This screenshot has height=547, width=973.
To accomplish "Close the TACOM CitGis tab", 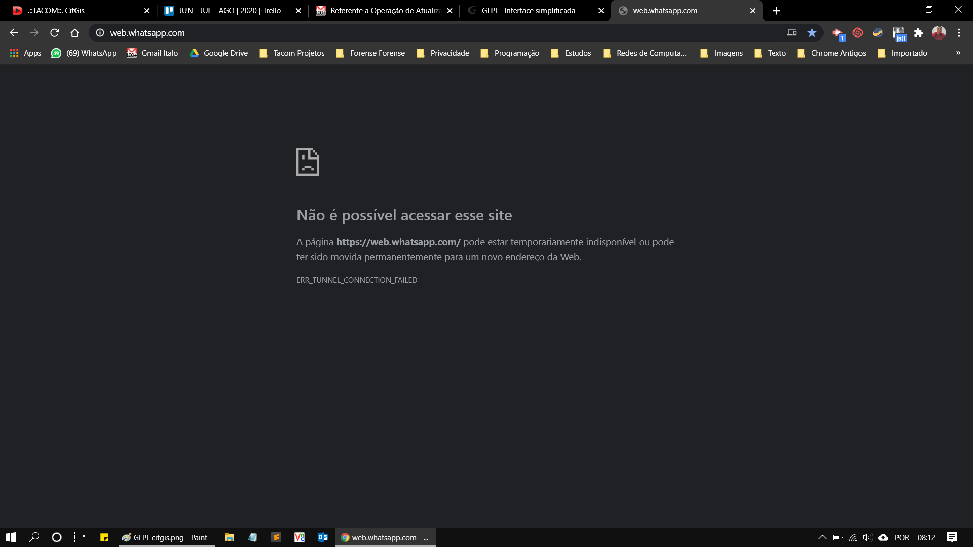I will [147, 11].
